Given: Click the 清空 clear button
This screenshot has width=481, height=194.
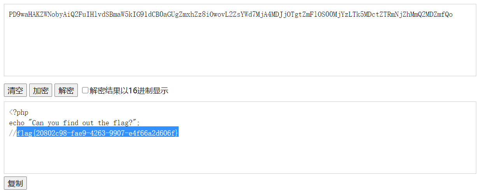Looking at the screenshot, I should pos(16,90).
